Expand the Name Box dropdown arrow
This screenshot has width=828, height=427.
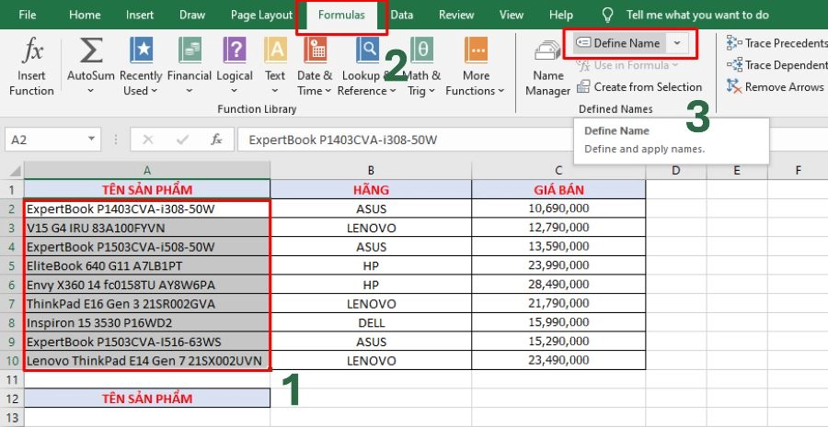(92, 140)
